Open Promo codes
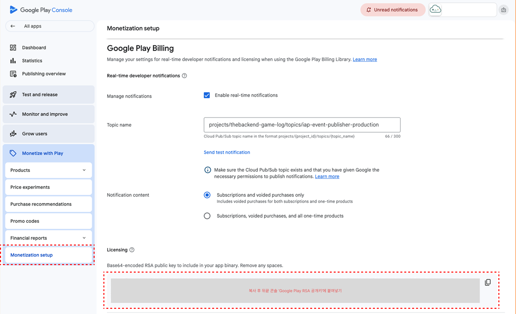The width and height of the screenshot is (516, 314). tap(49, 221)
